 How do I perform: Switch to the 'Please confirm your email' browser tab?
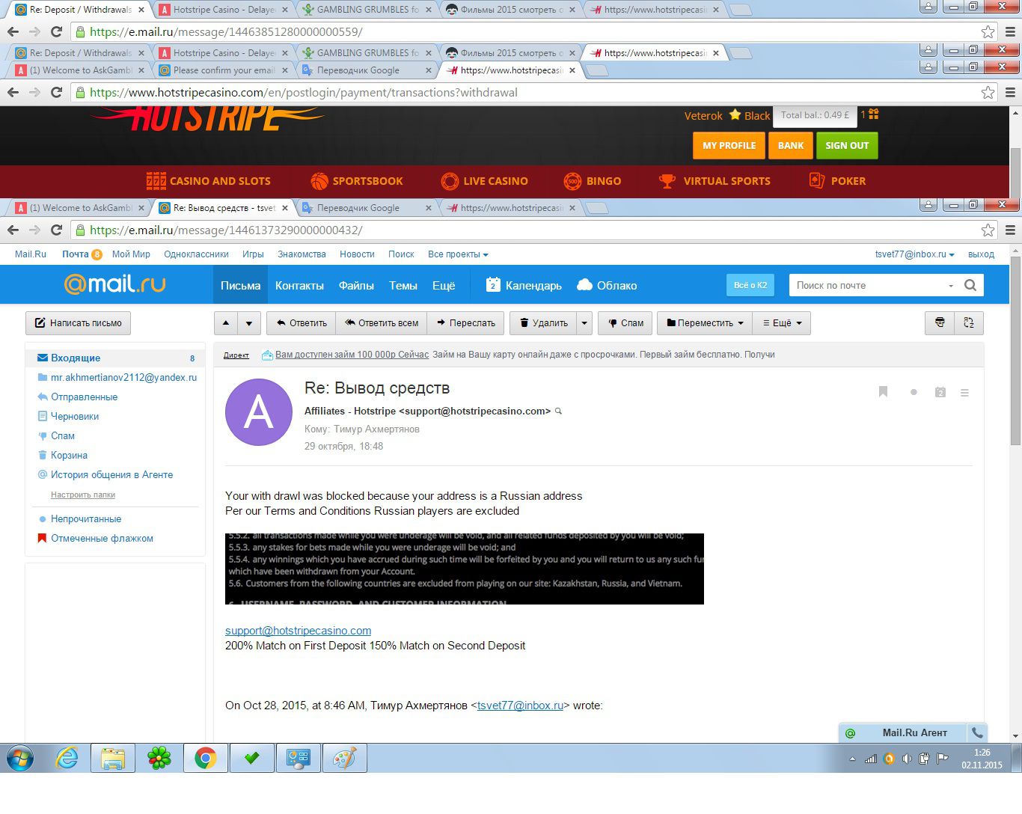pos(223,70)
